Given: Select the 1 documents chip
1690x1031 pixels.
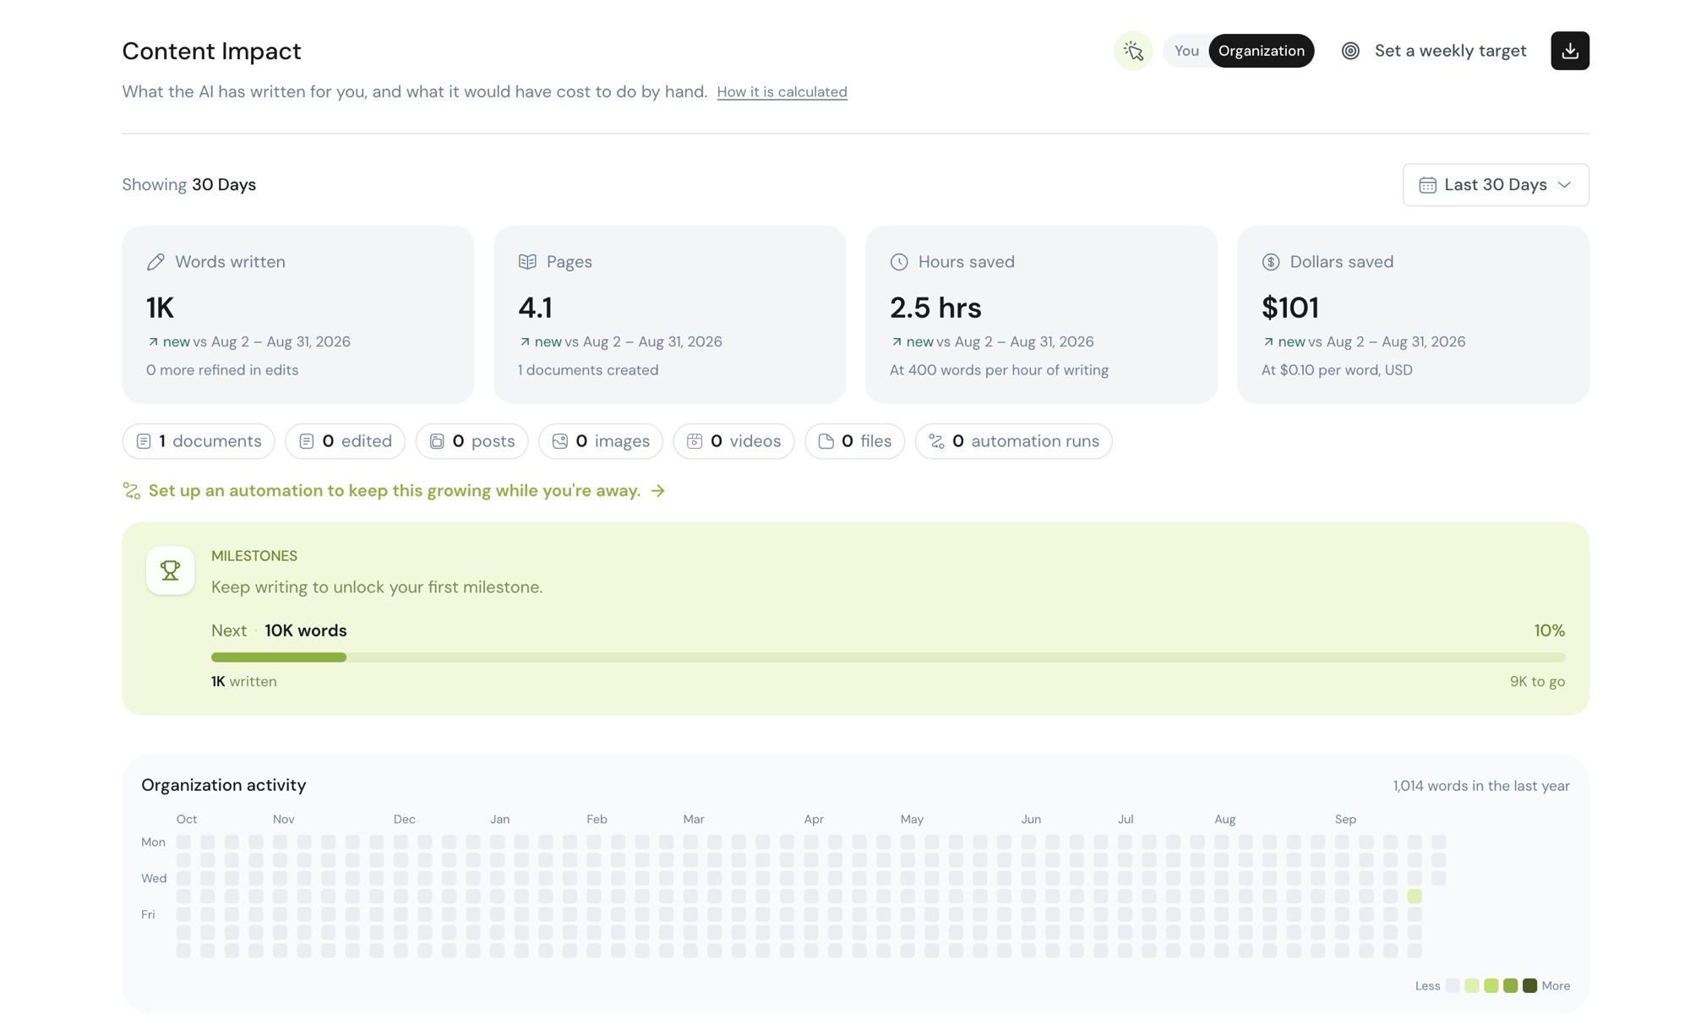Looking at the screenshot, I should [x=199, y=441].
